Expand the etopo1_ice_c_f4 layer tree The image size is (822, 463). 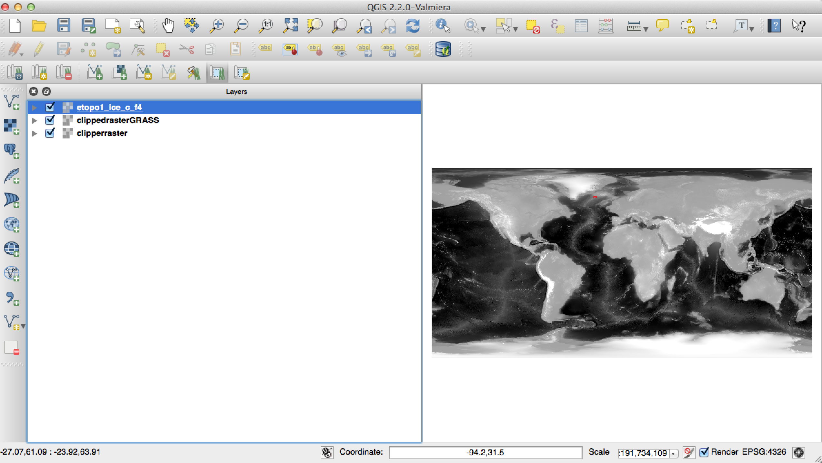[35, 108]
